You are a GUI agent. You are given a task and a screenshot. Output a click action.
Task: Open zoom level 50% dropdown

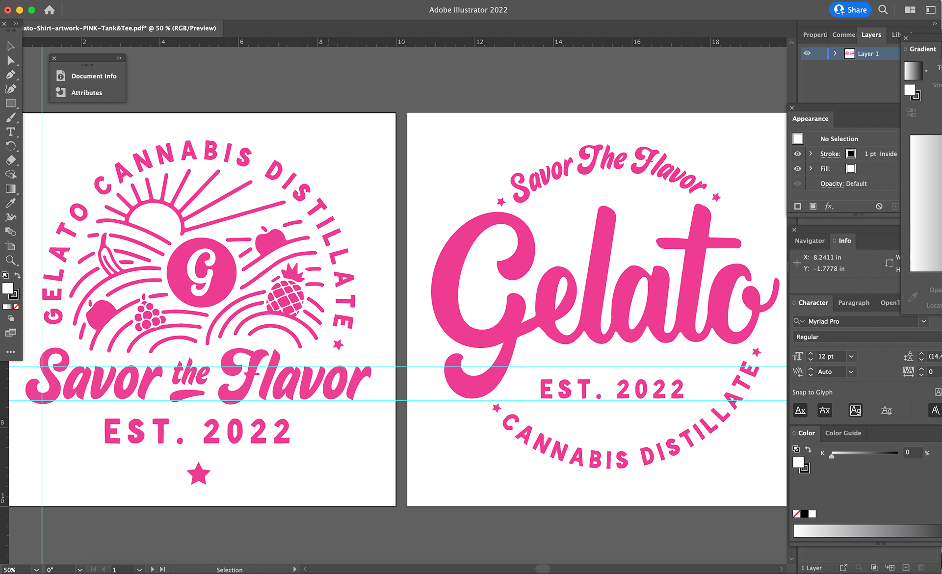click(x=36, y=570)
